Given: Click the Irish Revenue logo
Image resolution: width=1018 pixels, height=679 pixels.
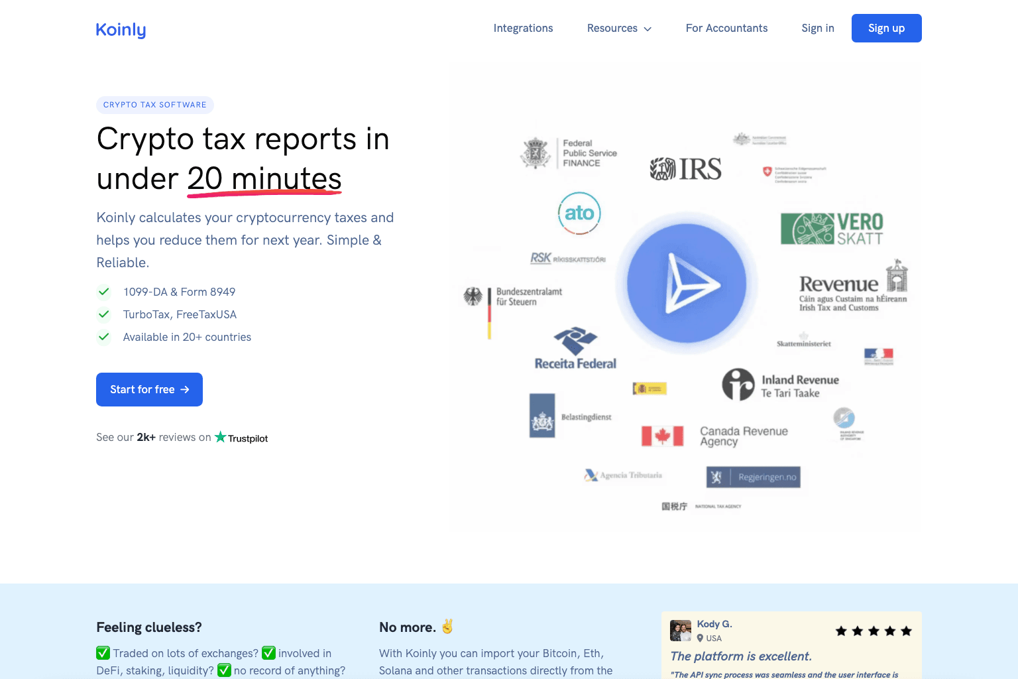Looking at the screenshot, I should (853, 286).
